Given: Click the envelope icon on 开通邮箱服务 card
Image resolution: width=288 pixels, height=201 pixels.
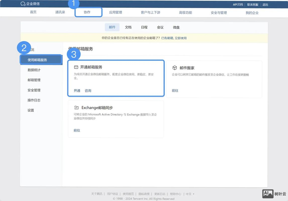Looking at the screenshot, I should pyautogui.click(x=76, y=67).
